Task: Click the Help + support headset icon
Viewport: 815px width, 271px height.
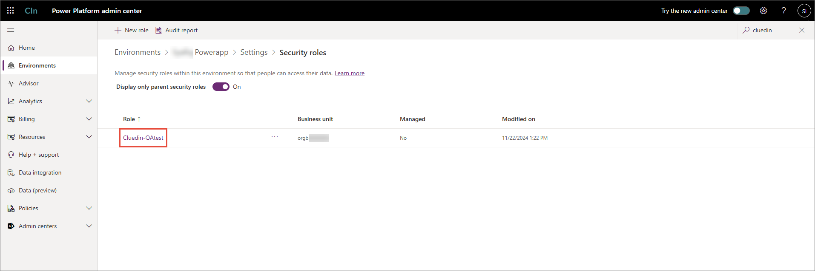Action: point(11,155)
